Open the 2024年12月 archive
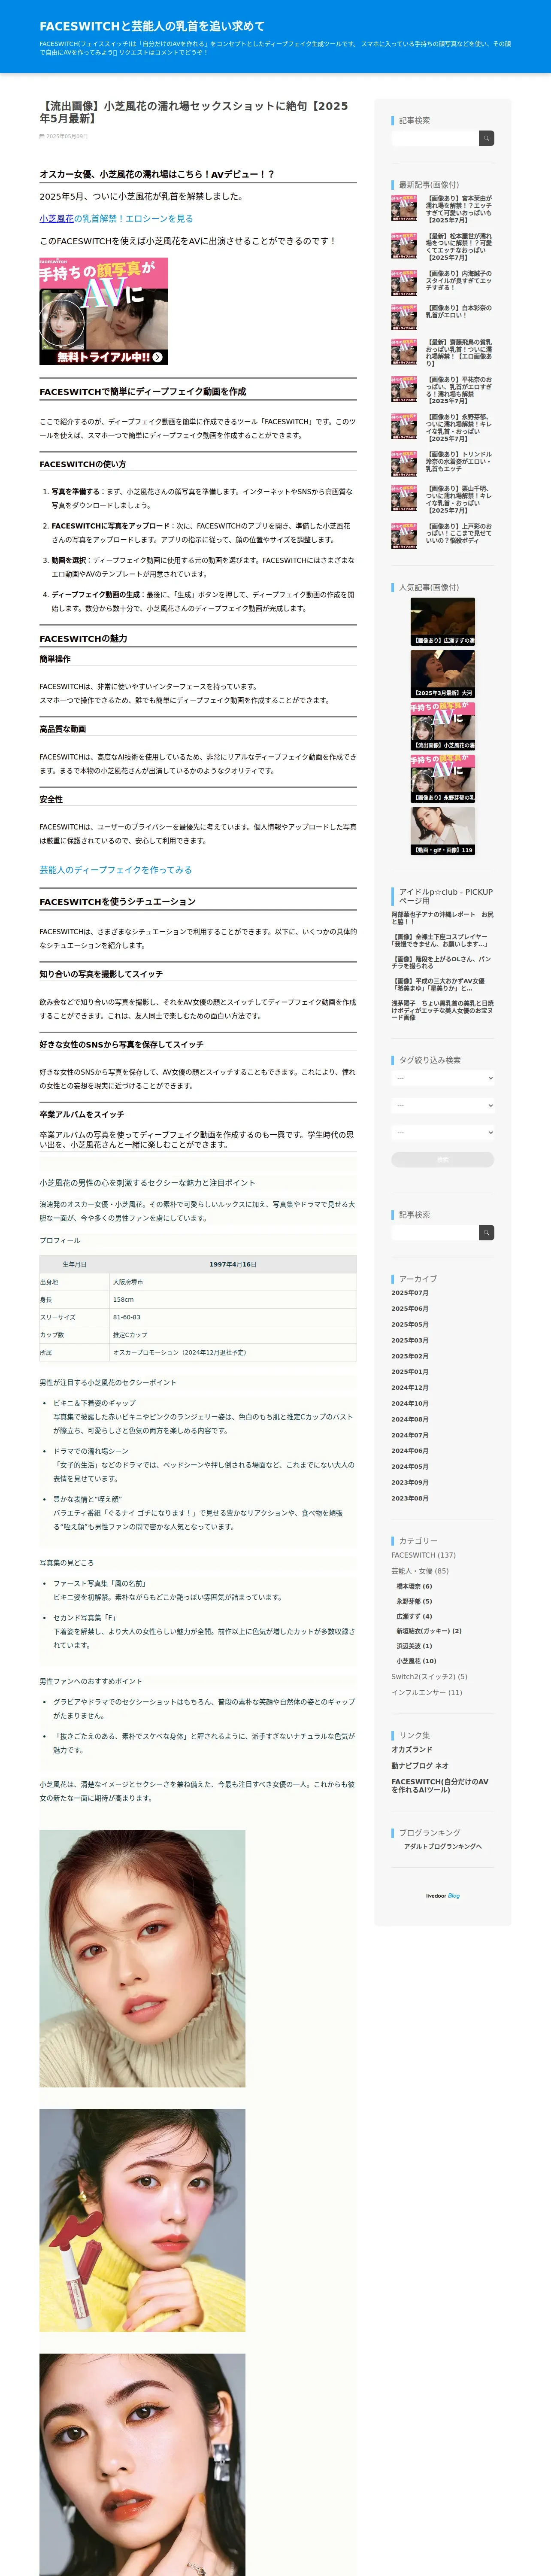 pyautogui.click(x=409, y=1387)
